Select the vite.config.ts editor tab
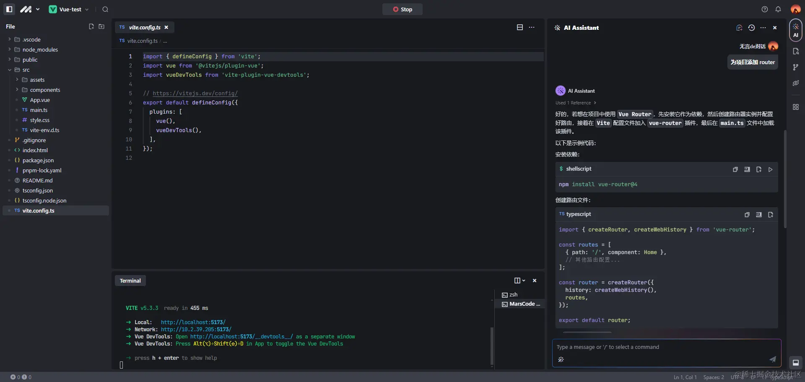Viewport: 805px width, 382px height. point(144,27)
